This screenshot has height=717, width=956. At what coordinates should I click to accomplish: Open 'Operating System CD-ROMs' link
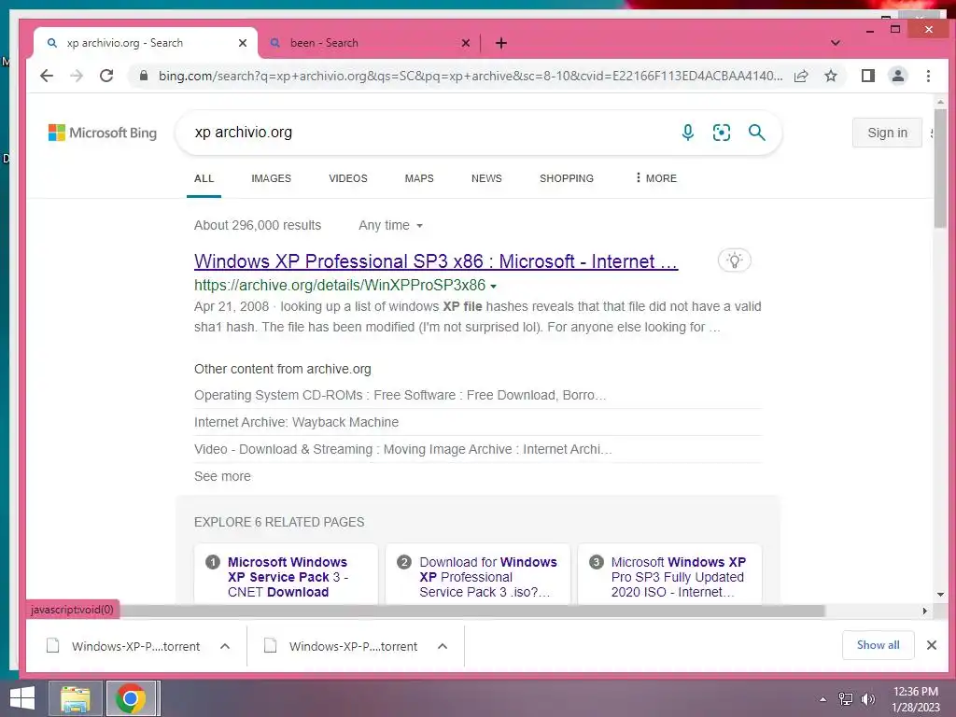(x=400, y=395)
